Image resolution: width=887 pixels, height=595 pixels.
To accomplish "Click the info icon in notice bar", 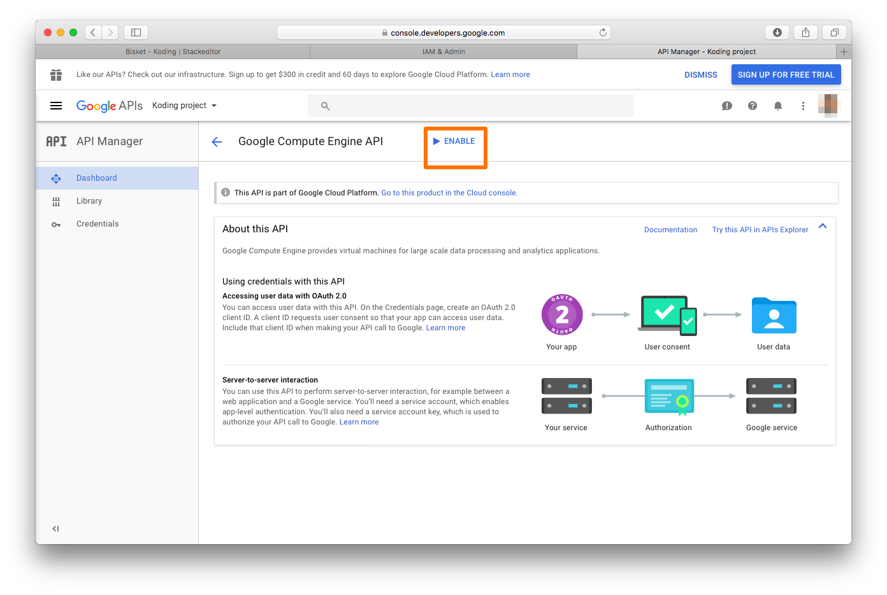I will click(x=226, y=192).
